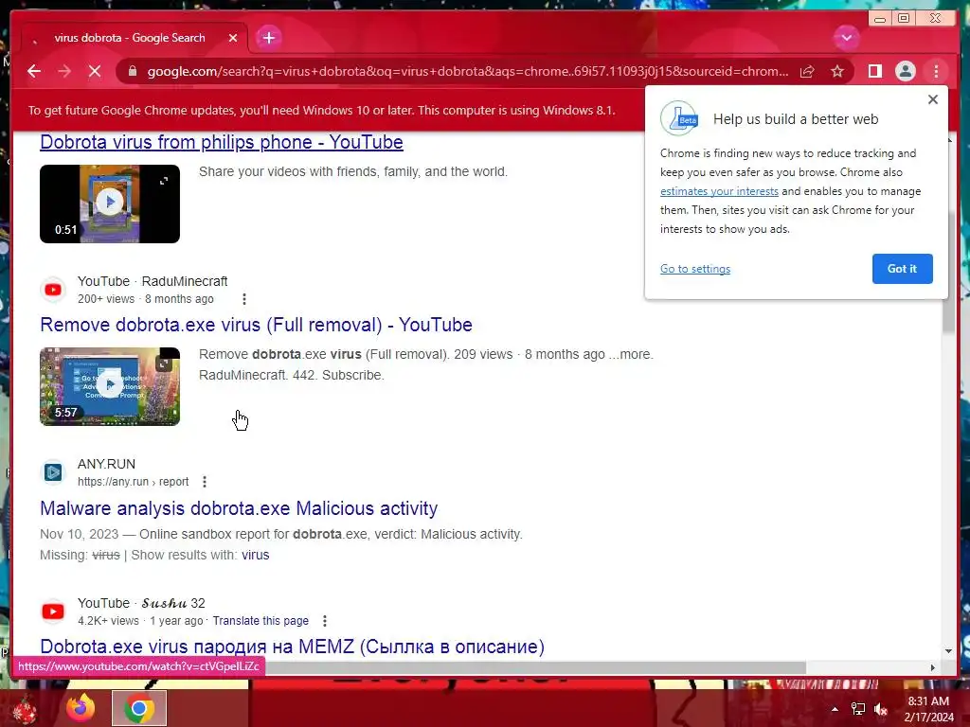Open Dobrota virus from philips phone result
970x727 pixels.
(x=222, y=142)
